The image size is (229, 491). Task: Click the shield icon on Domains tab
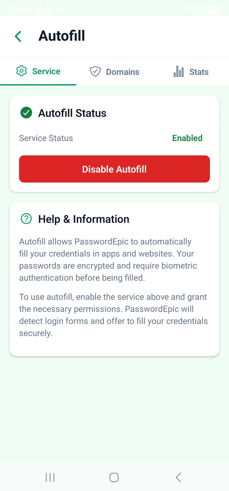pos(95,72)
